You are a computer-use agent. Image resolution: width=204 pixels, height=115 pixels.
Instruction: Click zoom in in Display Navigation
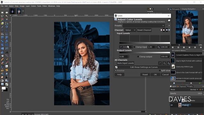pyautogui.click(x=178, y=48)
